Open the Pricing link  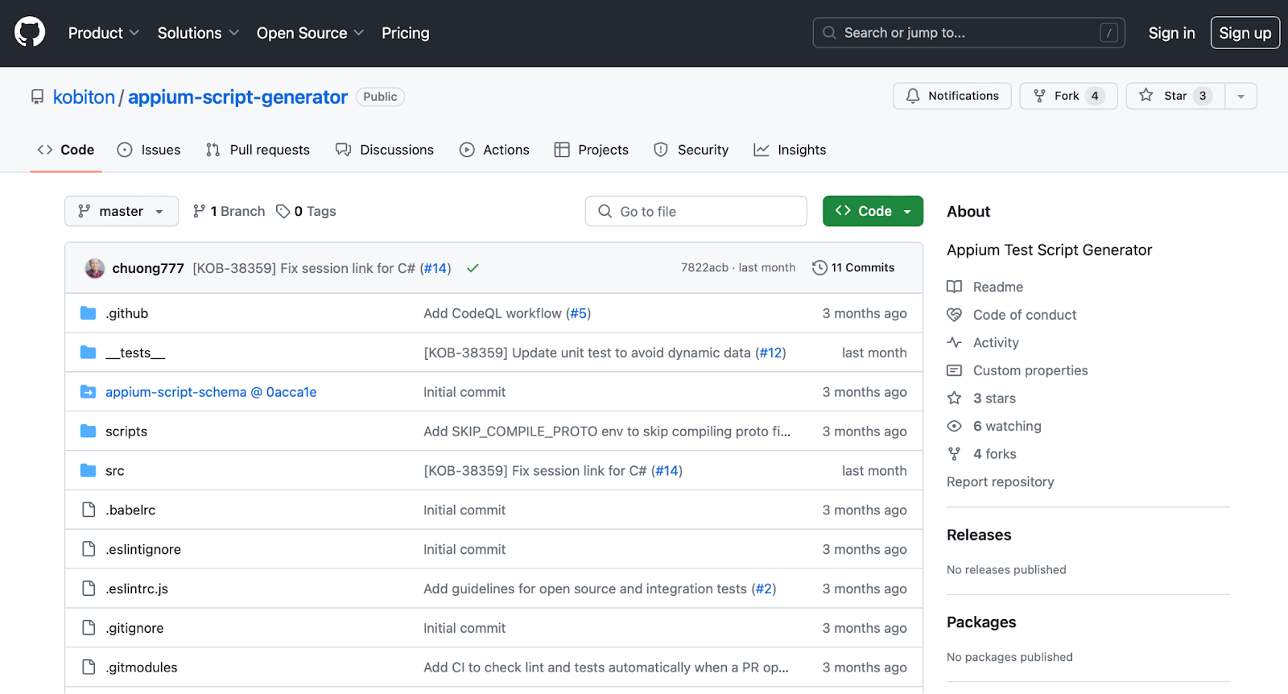(406, 33)
